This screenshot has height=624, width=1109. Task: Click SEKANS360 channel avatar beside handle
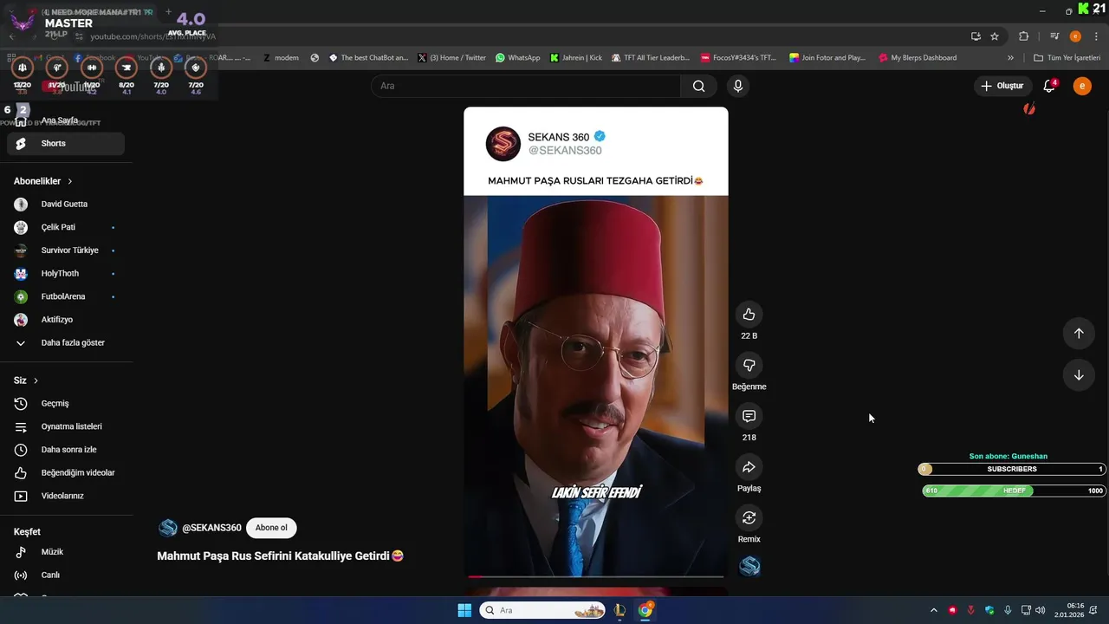pyautogui.click(x=168, y=528)
